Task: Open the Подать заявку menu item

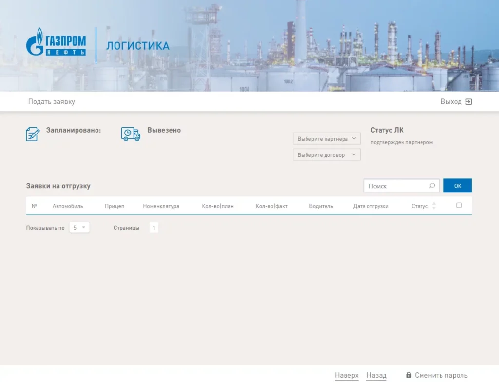Action: click(52, 101)
